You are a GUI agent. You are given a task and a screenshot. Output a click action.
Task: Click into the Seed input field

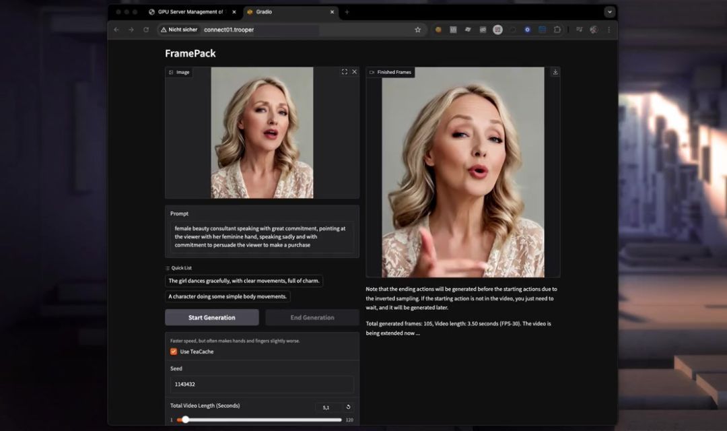(x=261, y=385)
